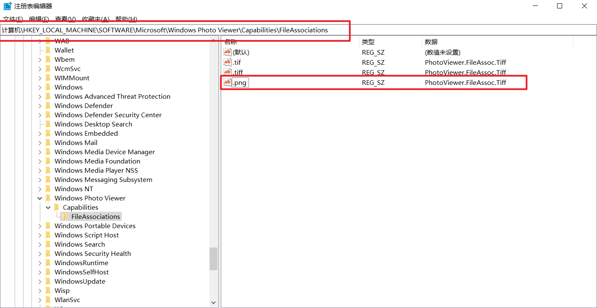Click folder icon of WindowsRuntime key
597x308 pixels.
pyautogui.click(x=48, y=263)
